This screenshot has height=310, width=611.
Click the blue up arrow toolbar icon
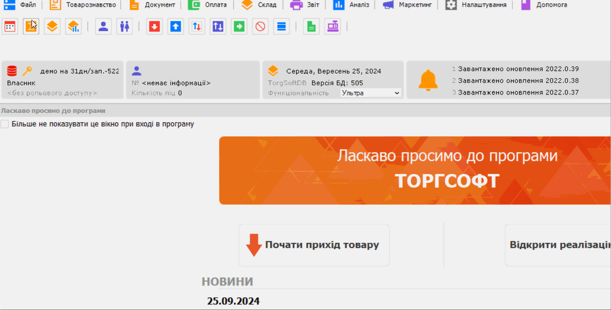(175, 27)
